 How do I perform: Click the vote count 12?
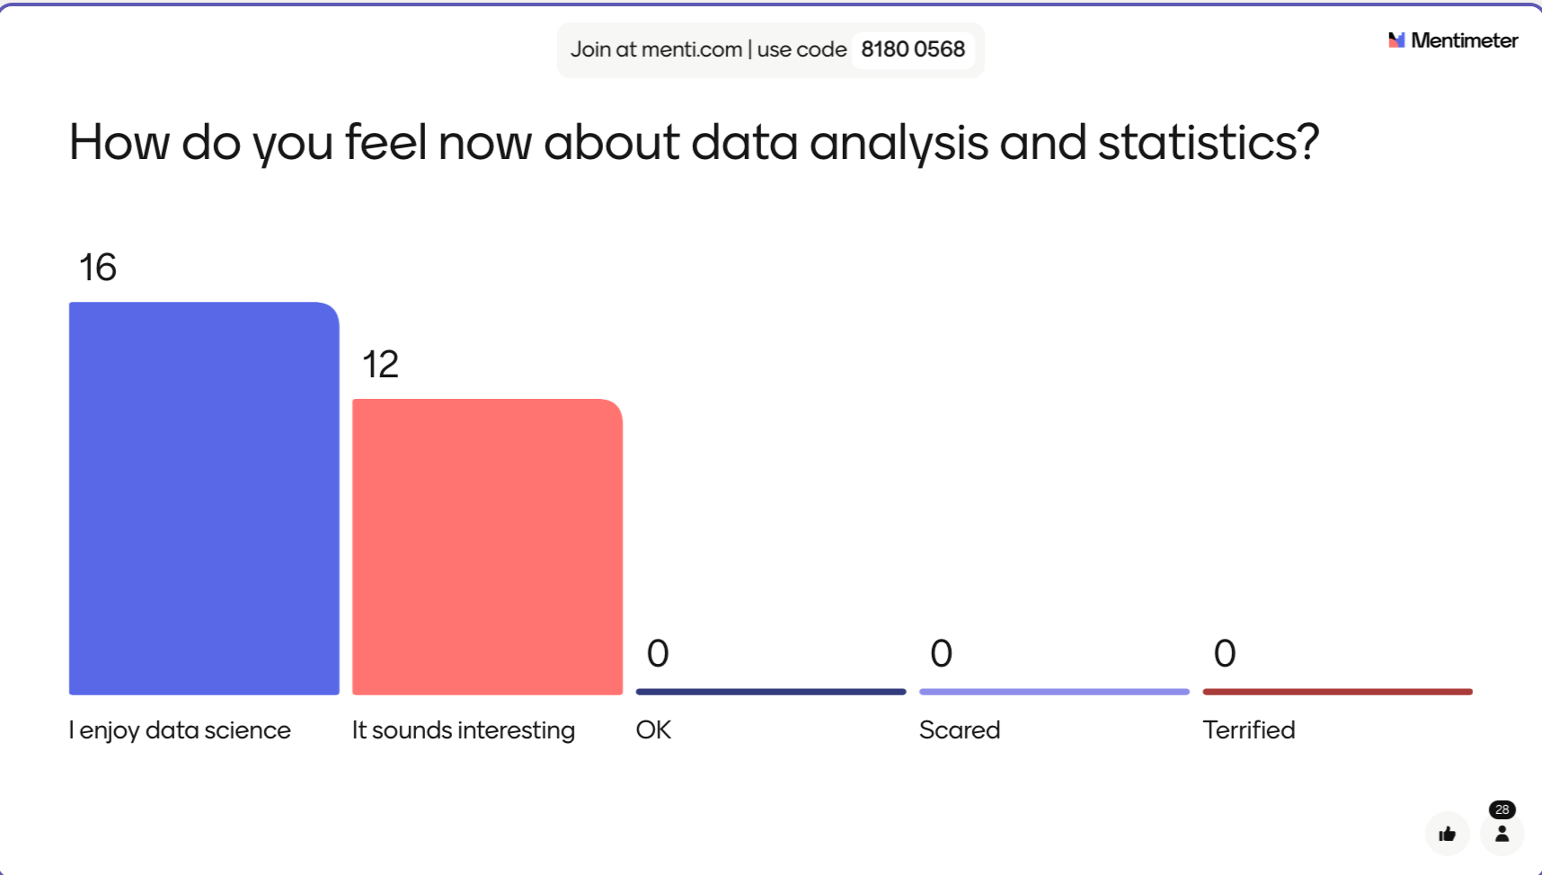pyautogui.click(x=380, y=365)
